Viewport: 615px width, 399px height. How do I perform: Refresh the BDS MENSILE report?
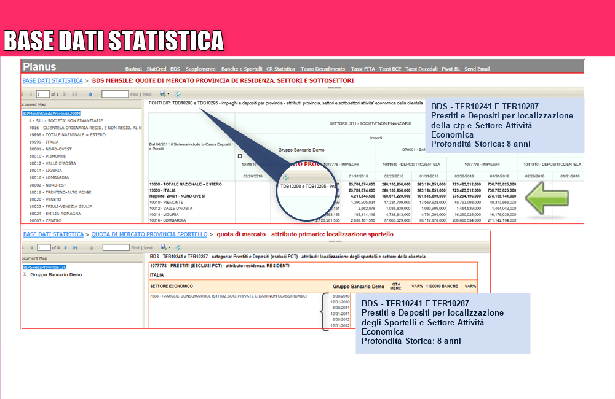(x=178, y=94)
